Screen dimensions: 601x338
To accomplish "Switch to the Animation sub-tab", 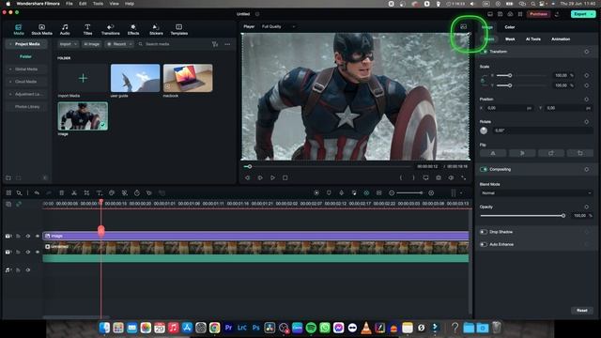I will 561,39.
